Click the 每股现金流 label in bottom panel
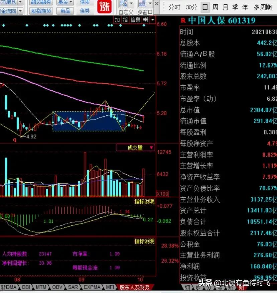Viewport: 277px width, 293px height. [x=86, y=268]
